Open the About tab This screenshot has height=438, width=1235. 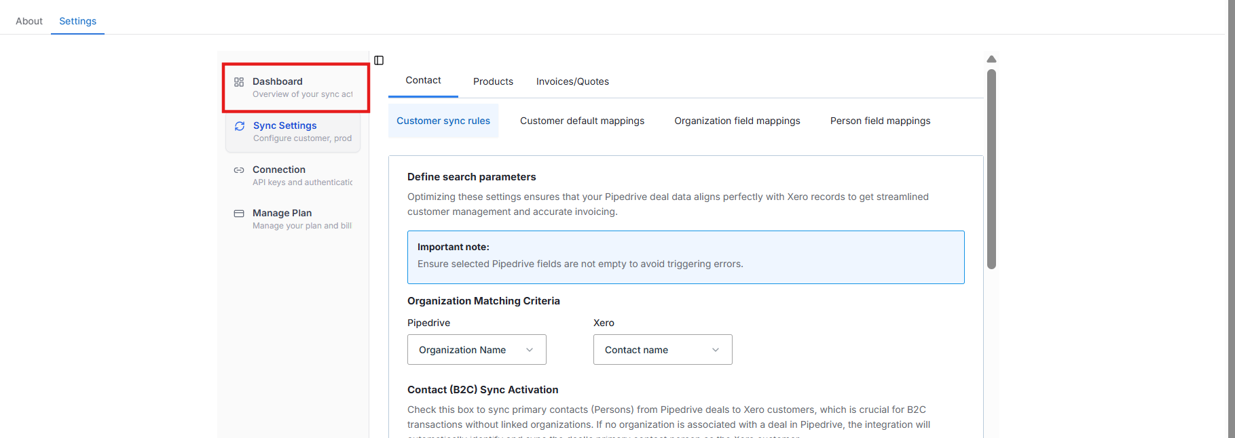click(29, 21)
